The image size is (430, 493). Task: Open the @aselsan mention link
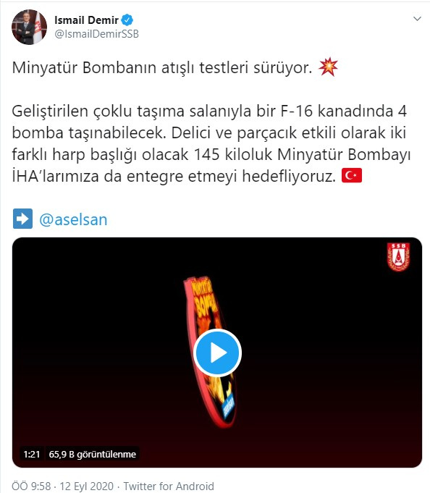point(73,219)
